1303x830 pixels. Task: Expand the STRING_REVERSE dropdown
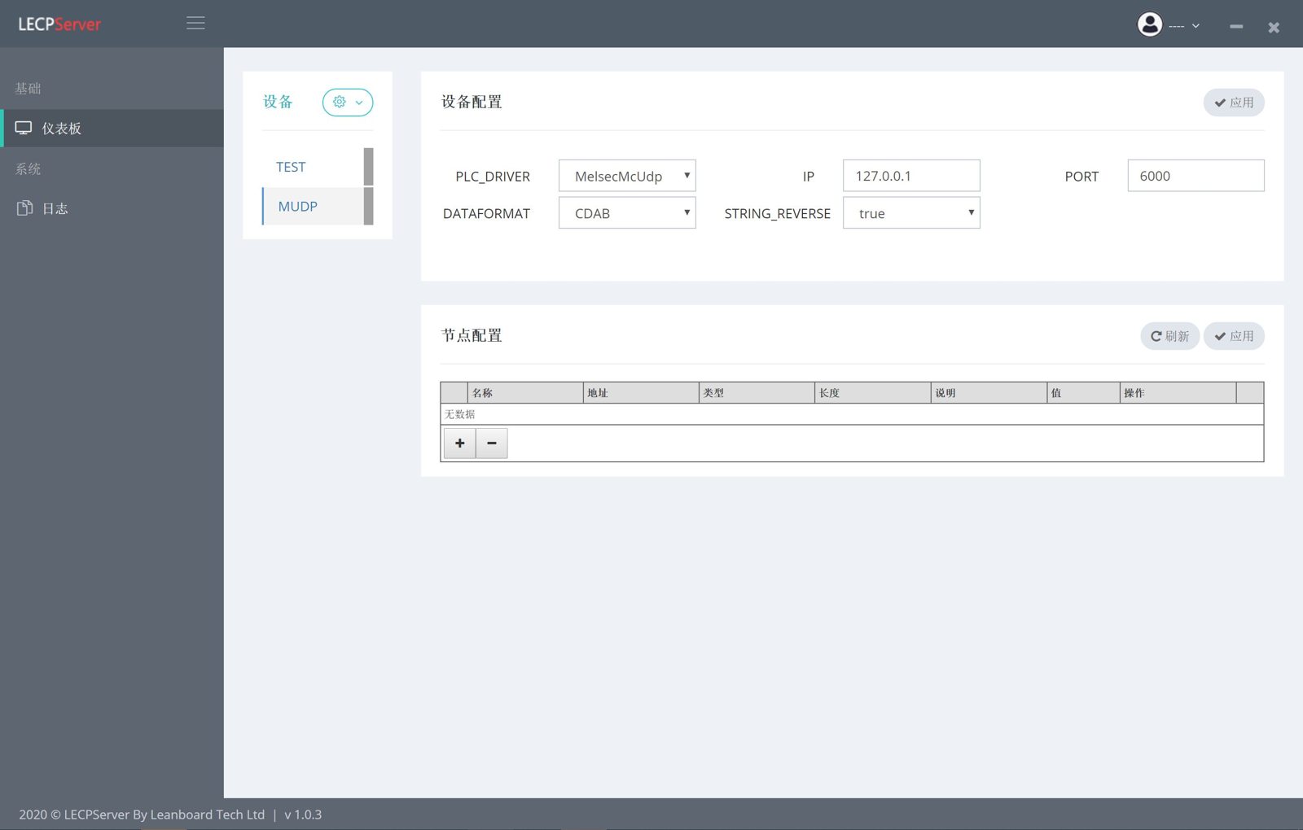pos(911,213)
